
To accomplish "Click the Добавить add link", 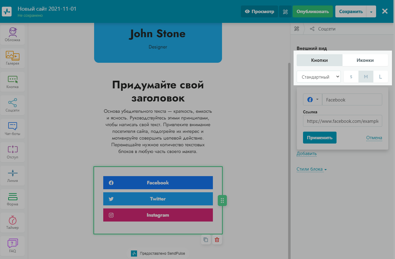I will [x=307, y=154].
